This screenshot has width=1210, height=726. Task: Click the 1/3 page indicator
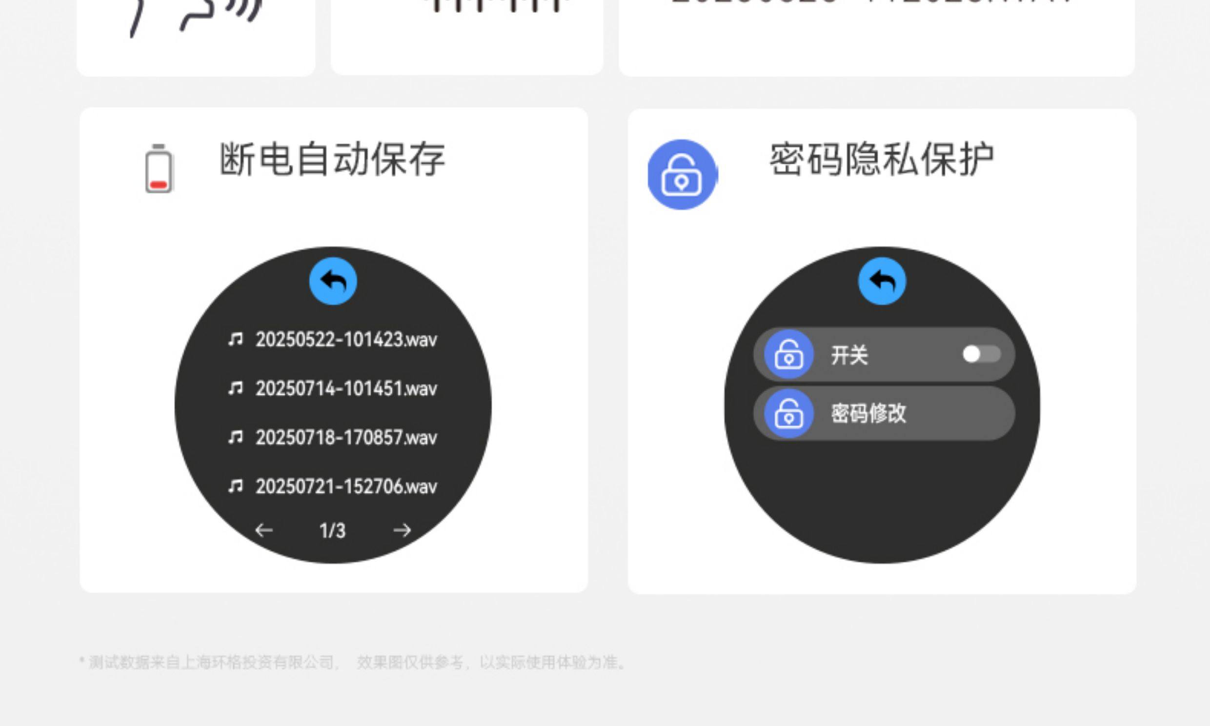pos(333,531)
